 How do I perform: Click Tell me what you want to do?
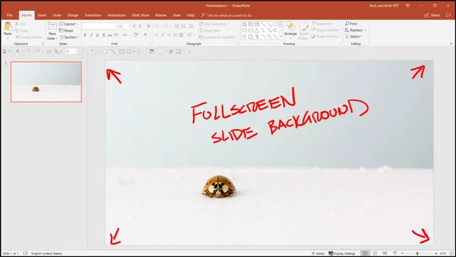pyautogui.click(x=227, y=15)
